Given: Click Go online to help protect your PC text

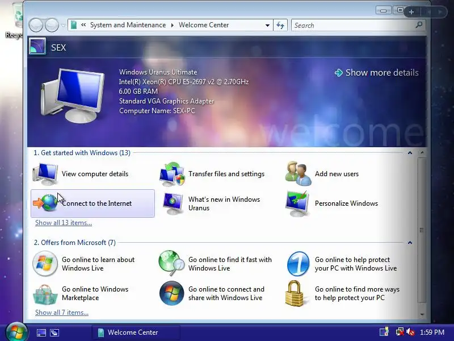Looking at the screenshot, I should coord(356,264).
